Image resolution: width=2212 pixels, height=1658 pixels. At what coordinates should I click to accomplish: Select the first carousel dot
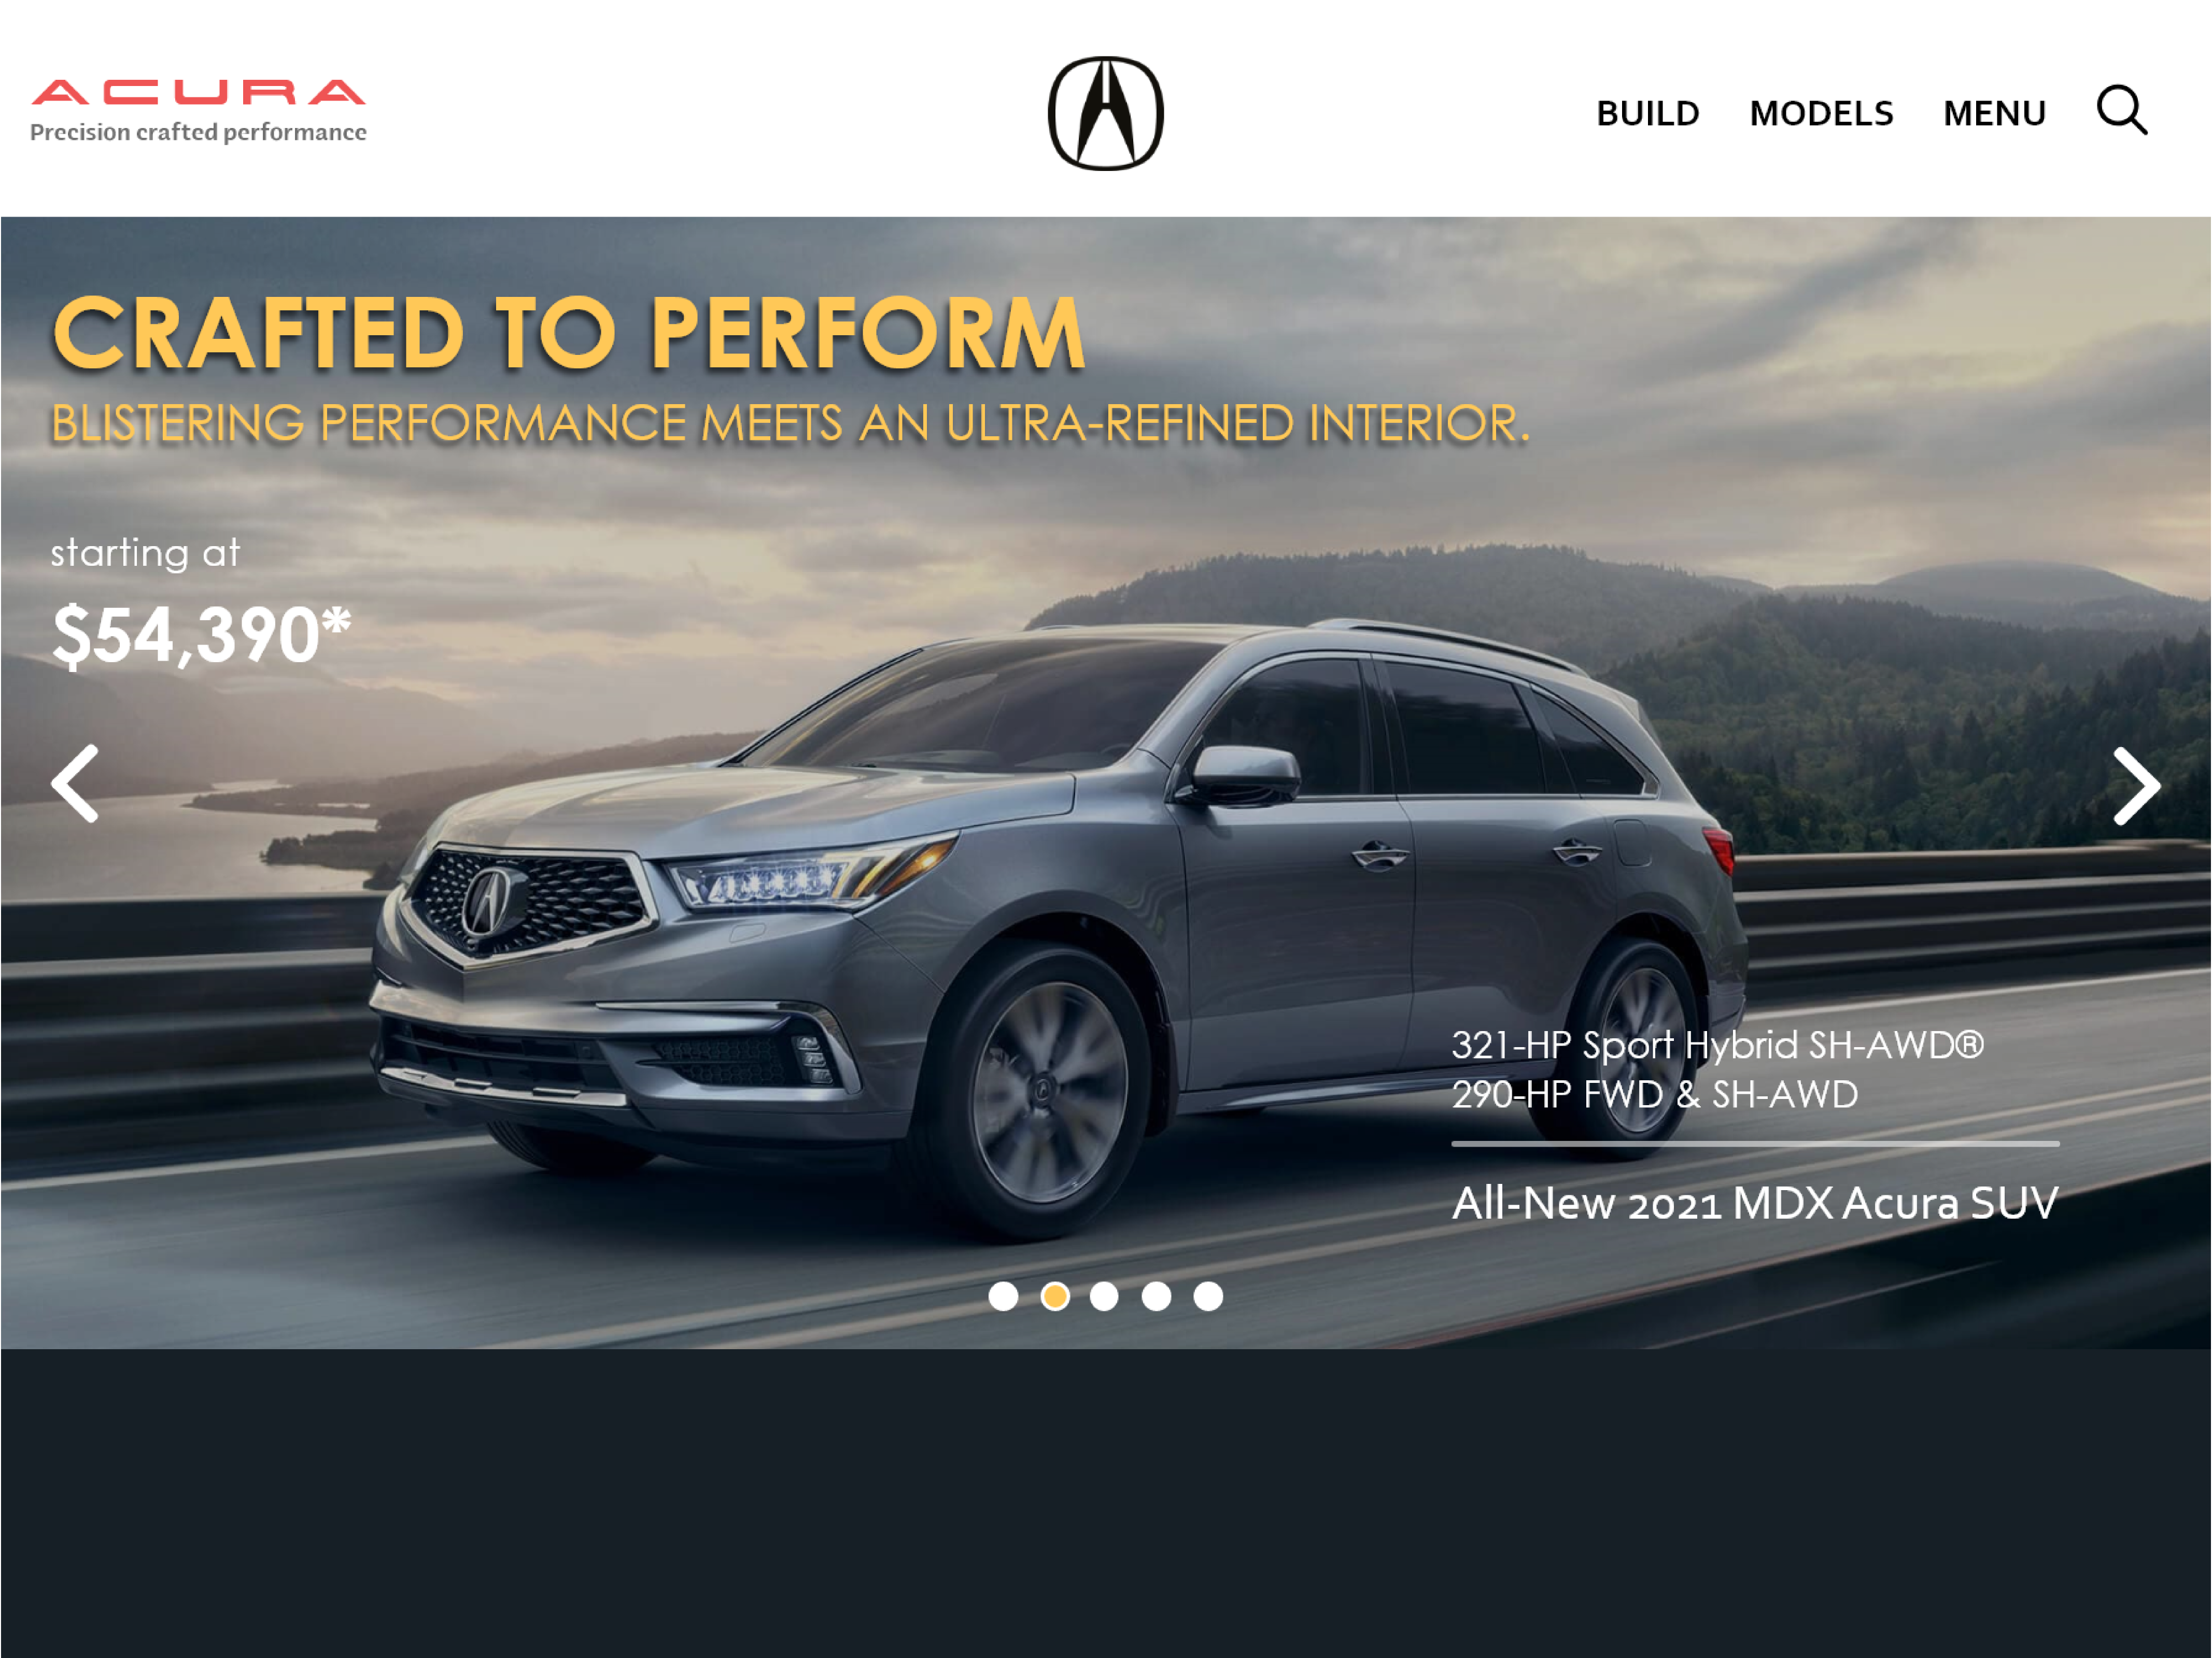click(x=1003, y=1296)
